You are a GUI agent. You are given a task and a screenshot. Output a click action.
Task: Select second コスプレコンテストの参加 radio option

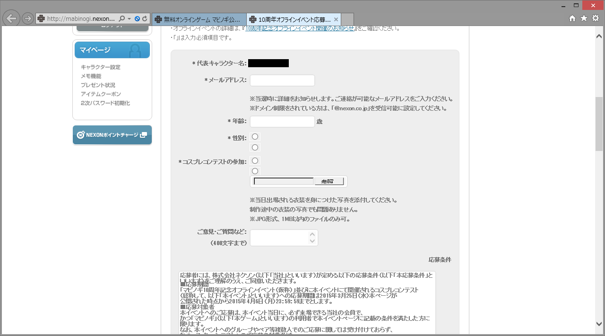(255, 171)
